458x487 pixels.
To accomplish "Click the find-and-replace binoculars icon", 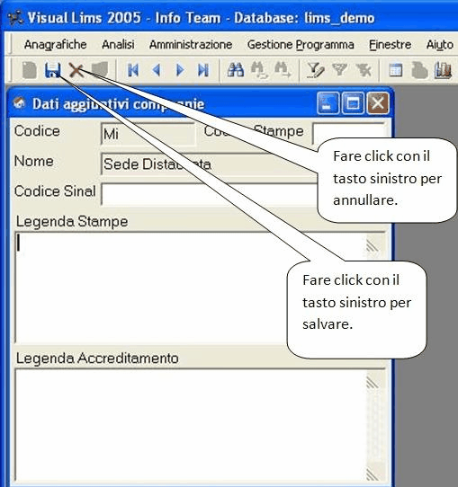I will [259, 70].
